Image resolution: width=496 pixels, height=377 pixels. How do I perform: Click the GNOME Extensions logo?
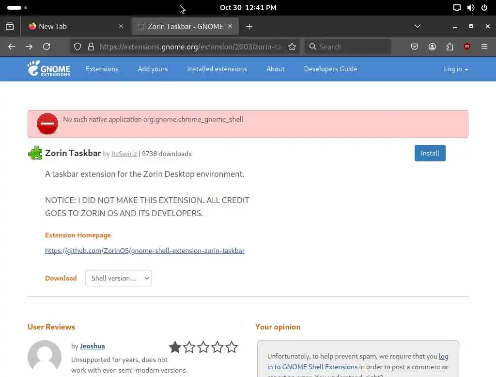pyautogui.click(x=49, y=68)
